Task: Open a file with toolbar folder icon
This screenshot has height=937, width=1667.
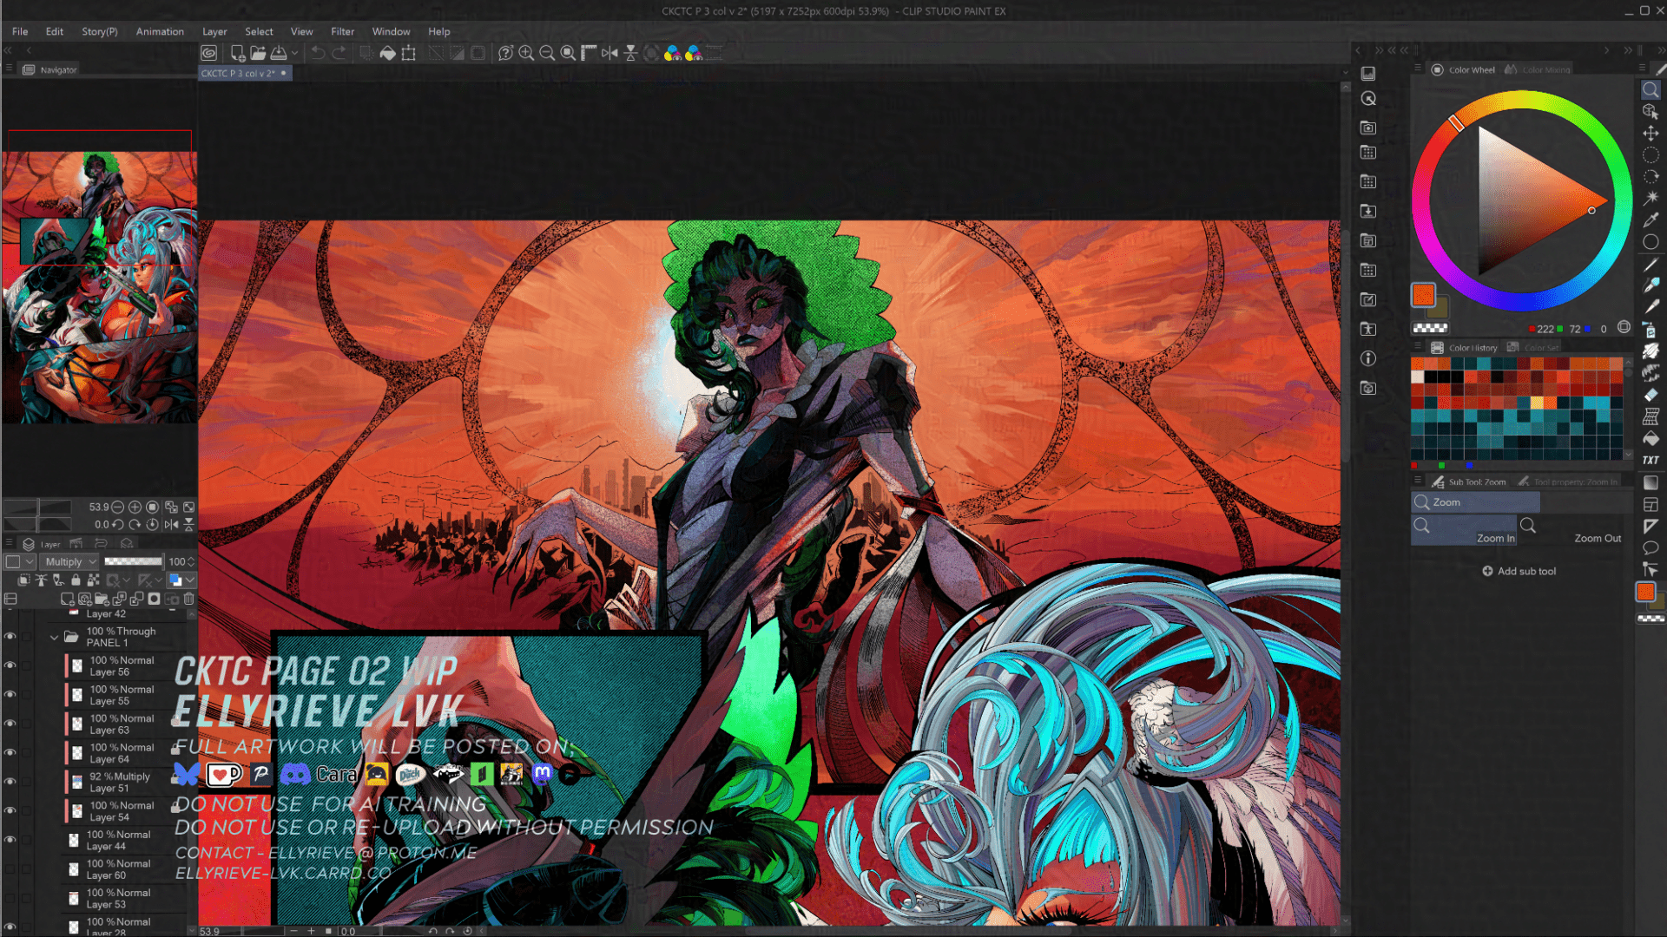Action: (x=258, y=53)
